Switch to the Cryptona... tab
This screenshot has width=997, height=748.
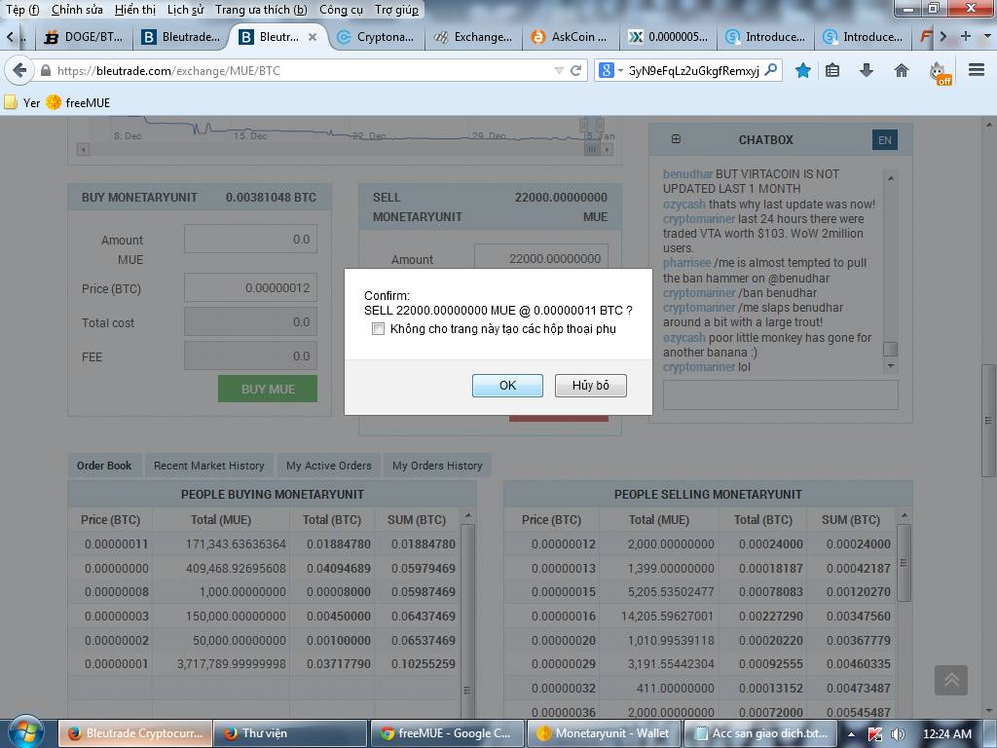[377, 37]
